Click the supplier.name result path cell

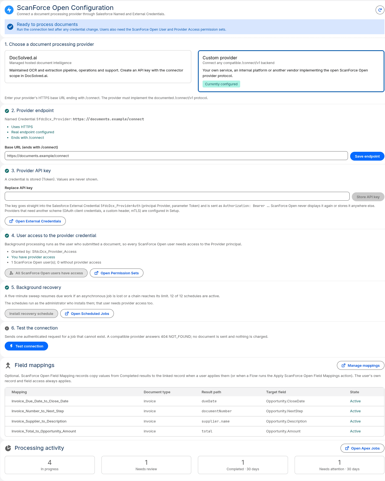click(x=216, y=421)
